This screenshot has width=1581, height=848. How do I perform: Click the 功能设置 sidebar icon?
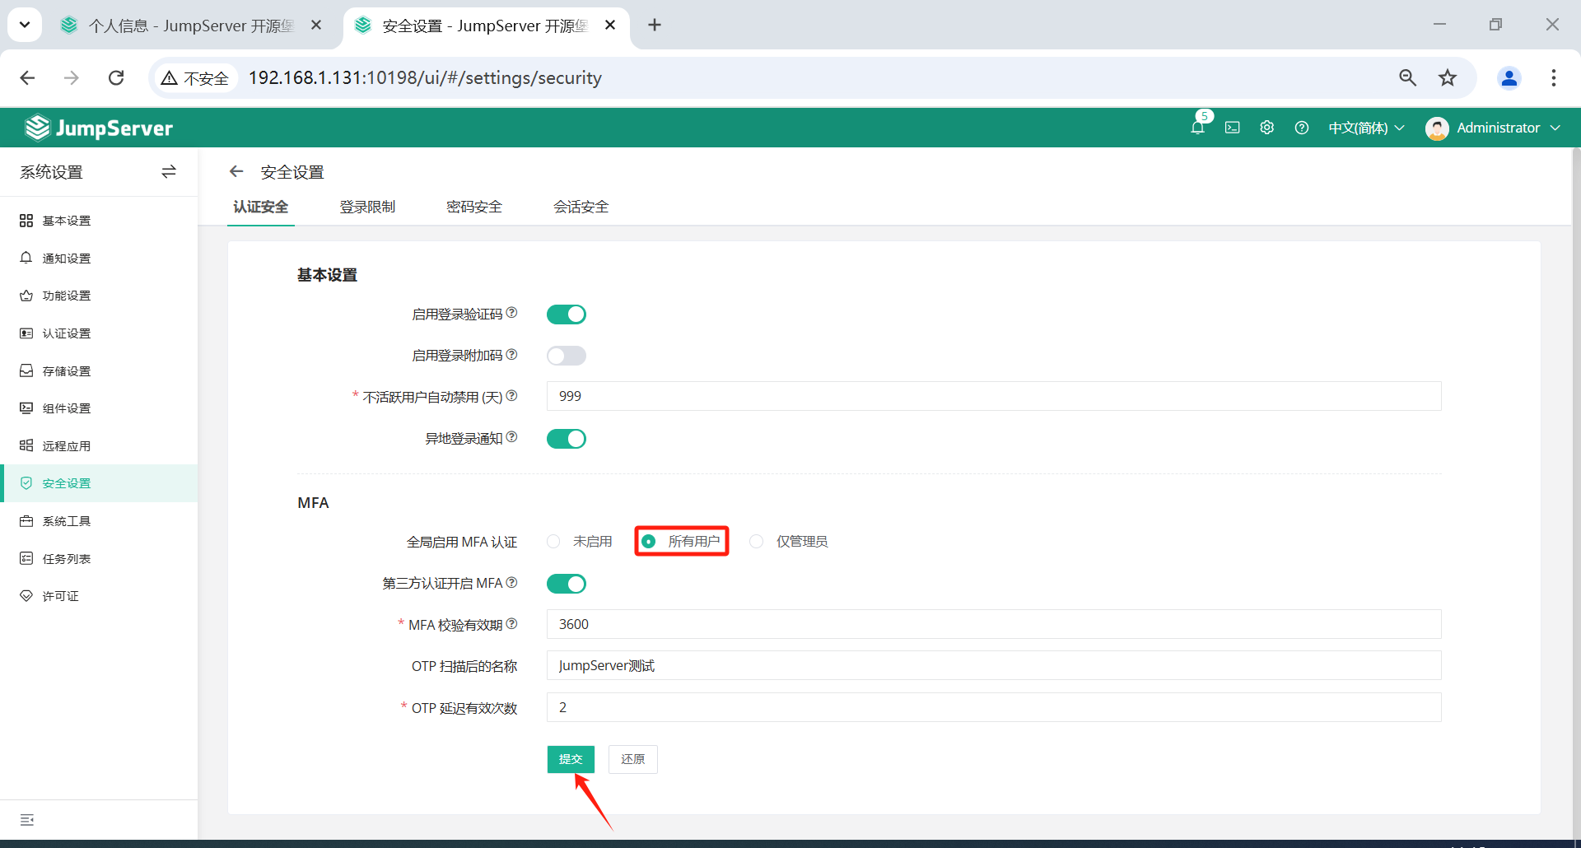click(26, 296)
